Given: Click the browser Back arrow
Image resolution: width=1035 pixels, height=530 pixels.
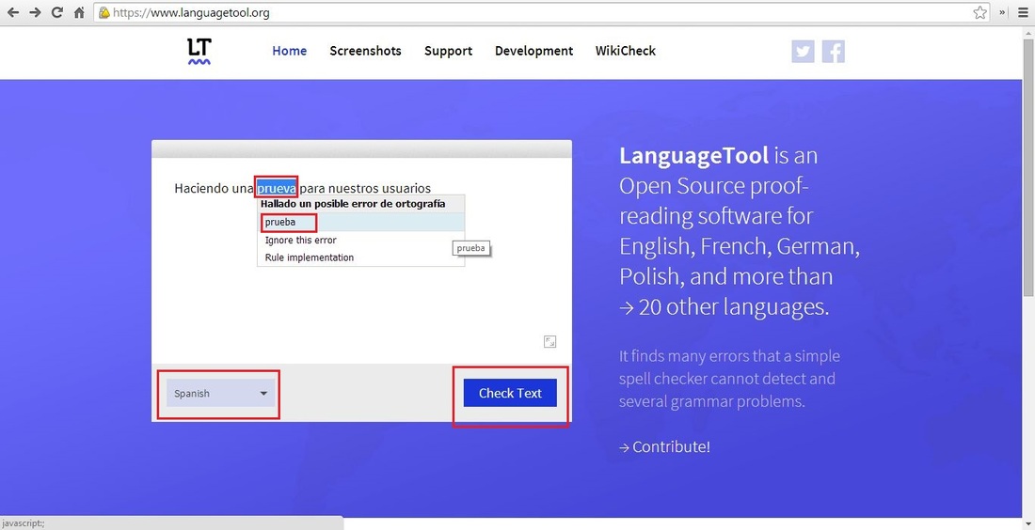Looking at the screenshot, I should tap(12, 12).
